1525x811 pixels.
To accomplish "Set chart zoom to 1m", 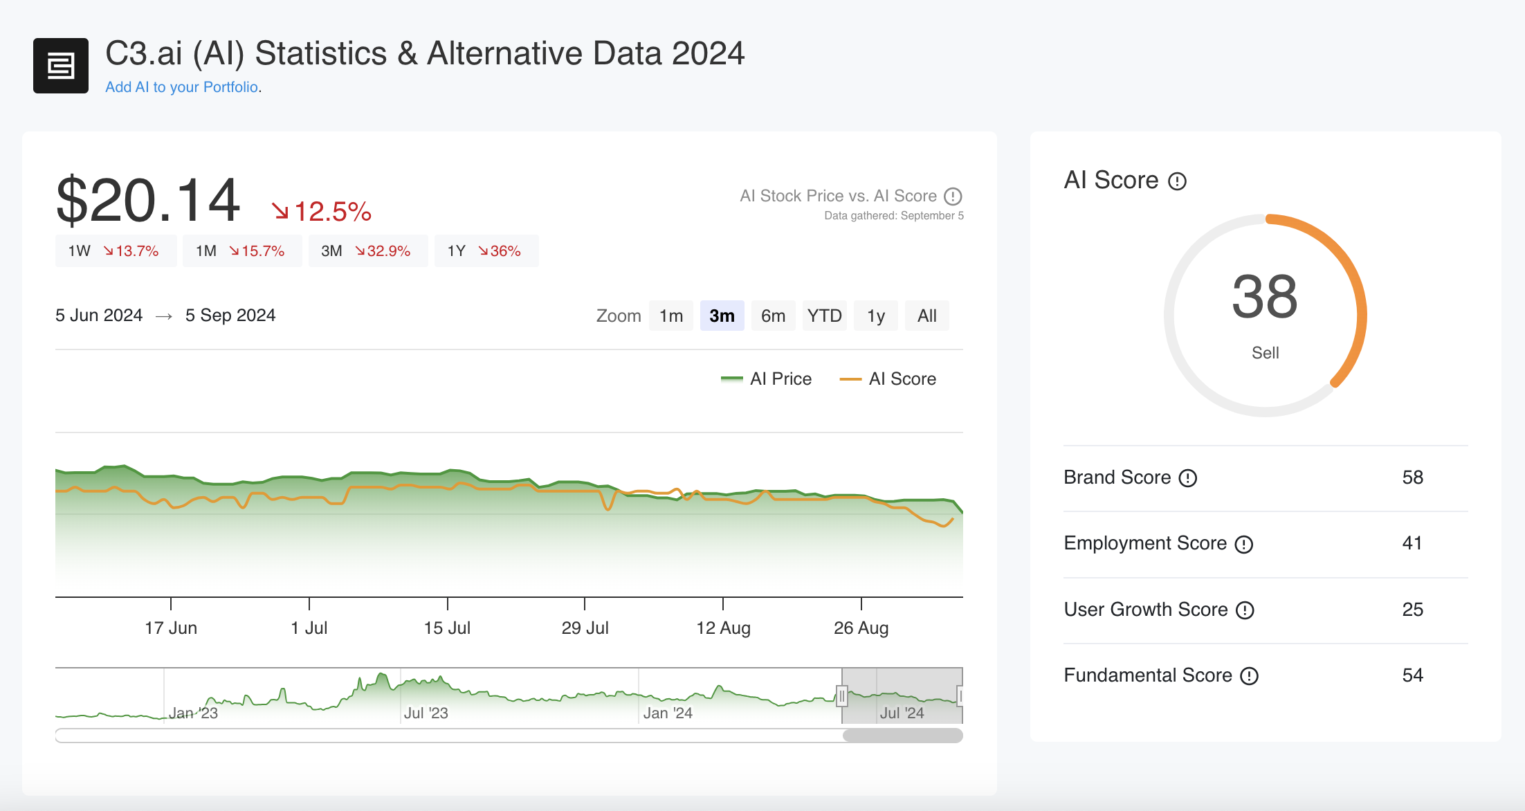I will [x=671, y=316].
